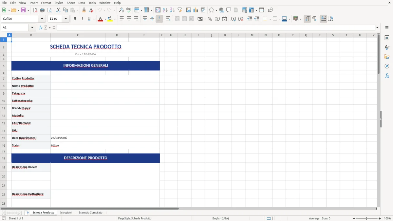The height and width of the screenshot is (221, 393).
Task: Open the Styles menu
Action: [x=59, y=3]
